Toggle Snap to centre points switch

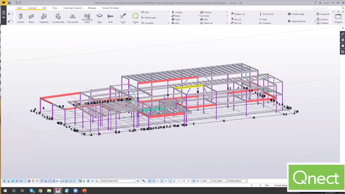[x=158, y=181]
